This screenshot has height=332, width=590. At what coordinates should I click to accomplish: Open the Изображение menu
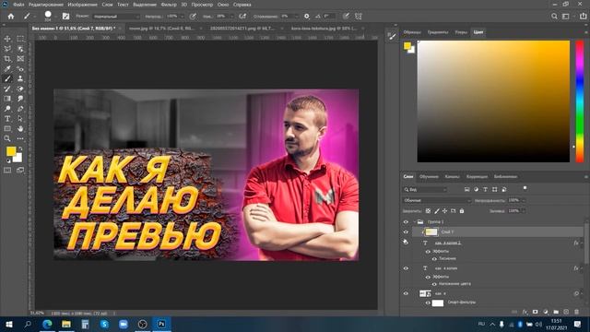82,5
